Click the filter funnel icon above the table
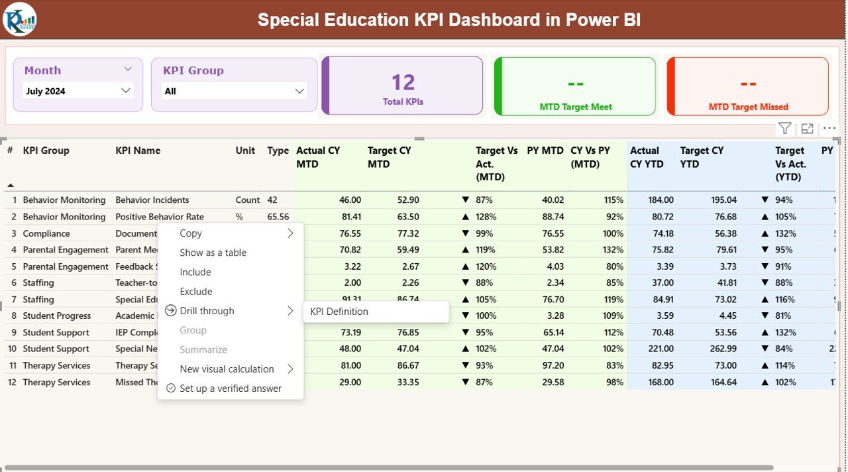The width and height of the screenshot is (848, 472). tap(785, 129)
